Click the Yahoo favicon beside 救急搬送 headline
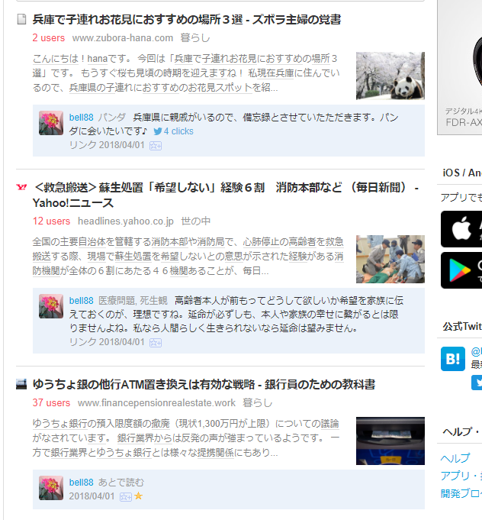 coord(21,187)
